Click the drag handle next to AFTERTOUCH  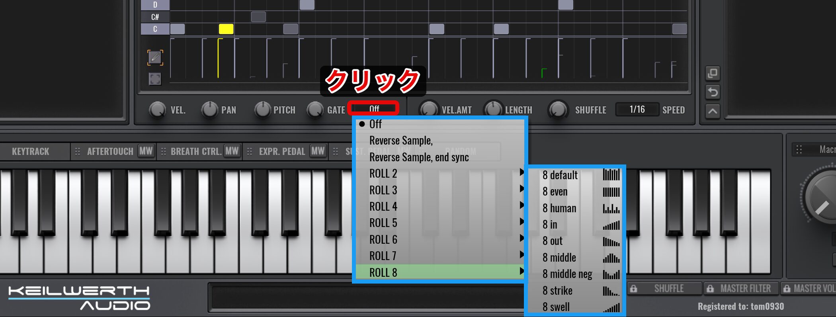click(78, 151)
